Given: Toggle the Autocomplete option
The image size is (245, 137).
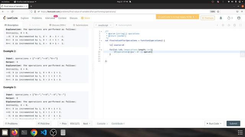Looking at the screenshot, I should (x=124, y=25).
